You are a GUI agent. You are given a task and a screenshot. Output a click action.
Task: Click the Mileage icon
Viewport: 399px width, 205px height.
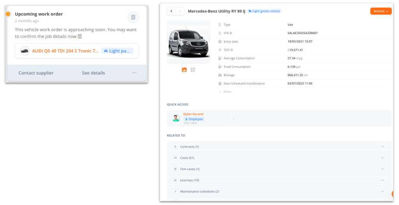(220, 75)
